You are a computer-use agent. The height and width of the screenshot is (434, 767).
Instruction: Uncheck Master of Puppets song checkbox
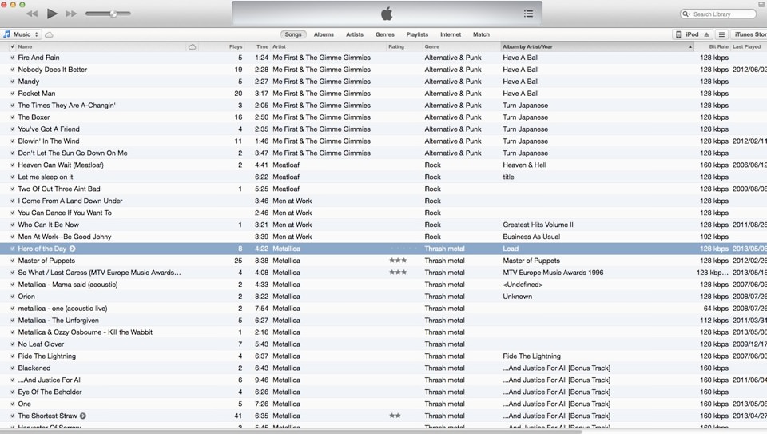pos(12,261)
